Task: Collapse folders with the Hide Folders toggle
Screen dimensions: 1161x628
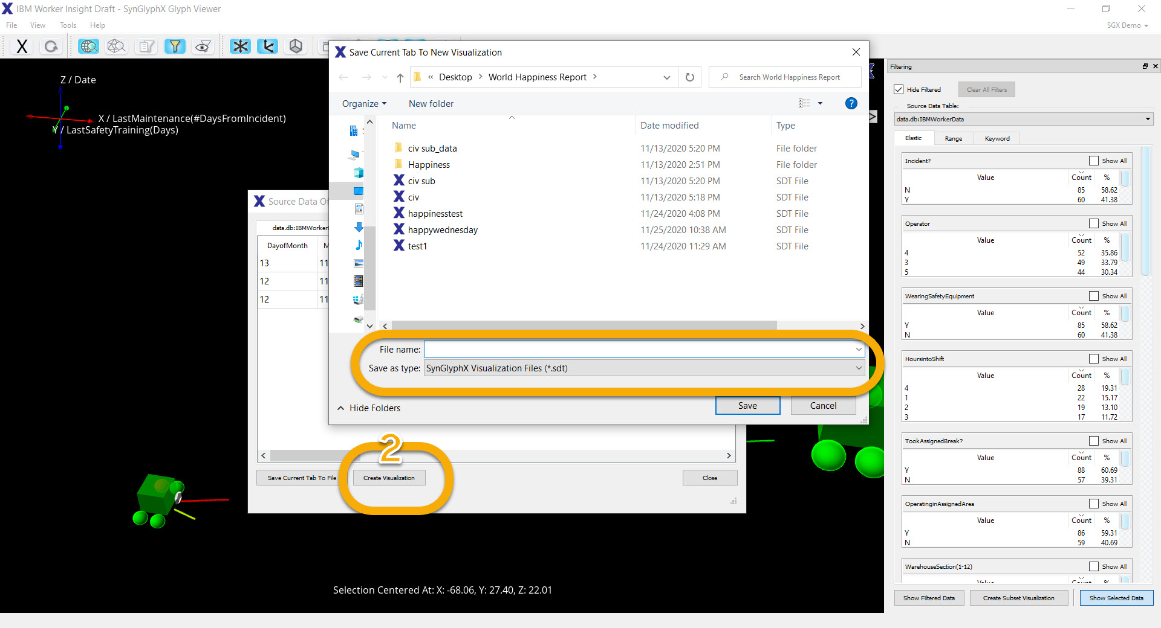Action: point(369,408)
